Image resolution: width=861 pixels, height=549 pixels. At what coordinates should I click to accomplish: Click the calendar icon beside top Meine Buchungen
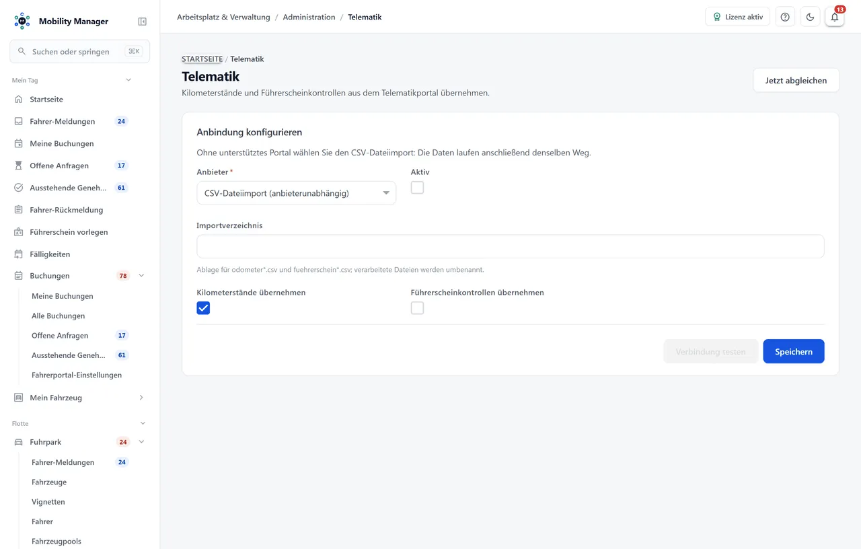tap(19, 143)
